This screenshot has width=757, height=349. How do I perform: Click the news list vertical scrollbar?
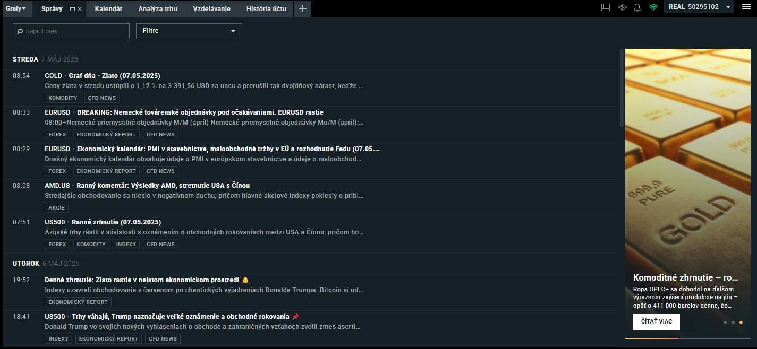tap(622, 88)
